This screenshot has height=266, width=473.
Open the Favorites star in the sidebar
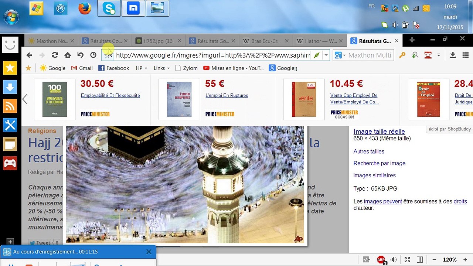[x=10, y=68]
